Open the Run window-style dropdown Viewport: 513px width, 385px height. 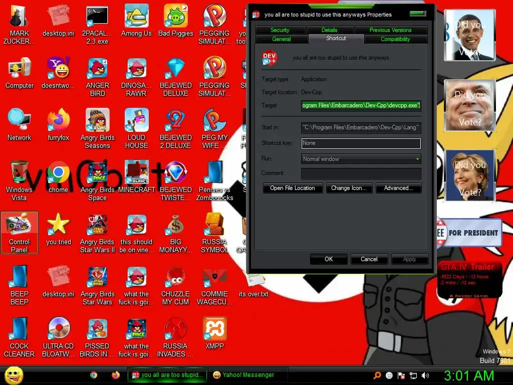pyautogui.click(x=361, y=159)
